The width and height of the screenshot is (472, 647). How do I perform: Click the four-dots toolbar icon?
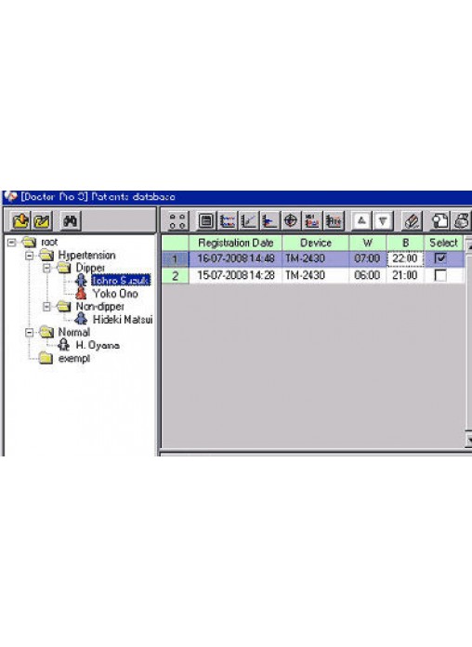click(x=177, y=220)
